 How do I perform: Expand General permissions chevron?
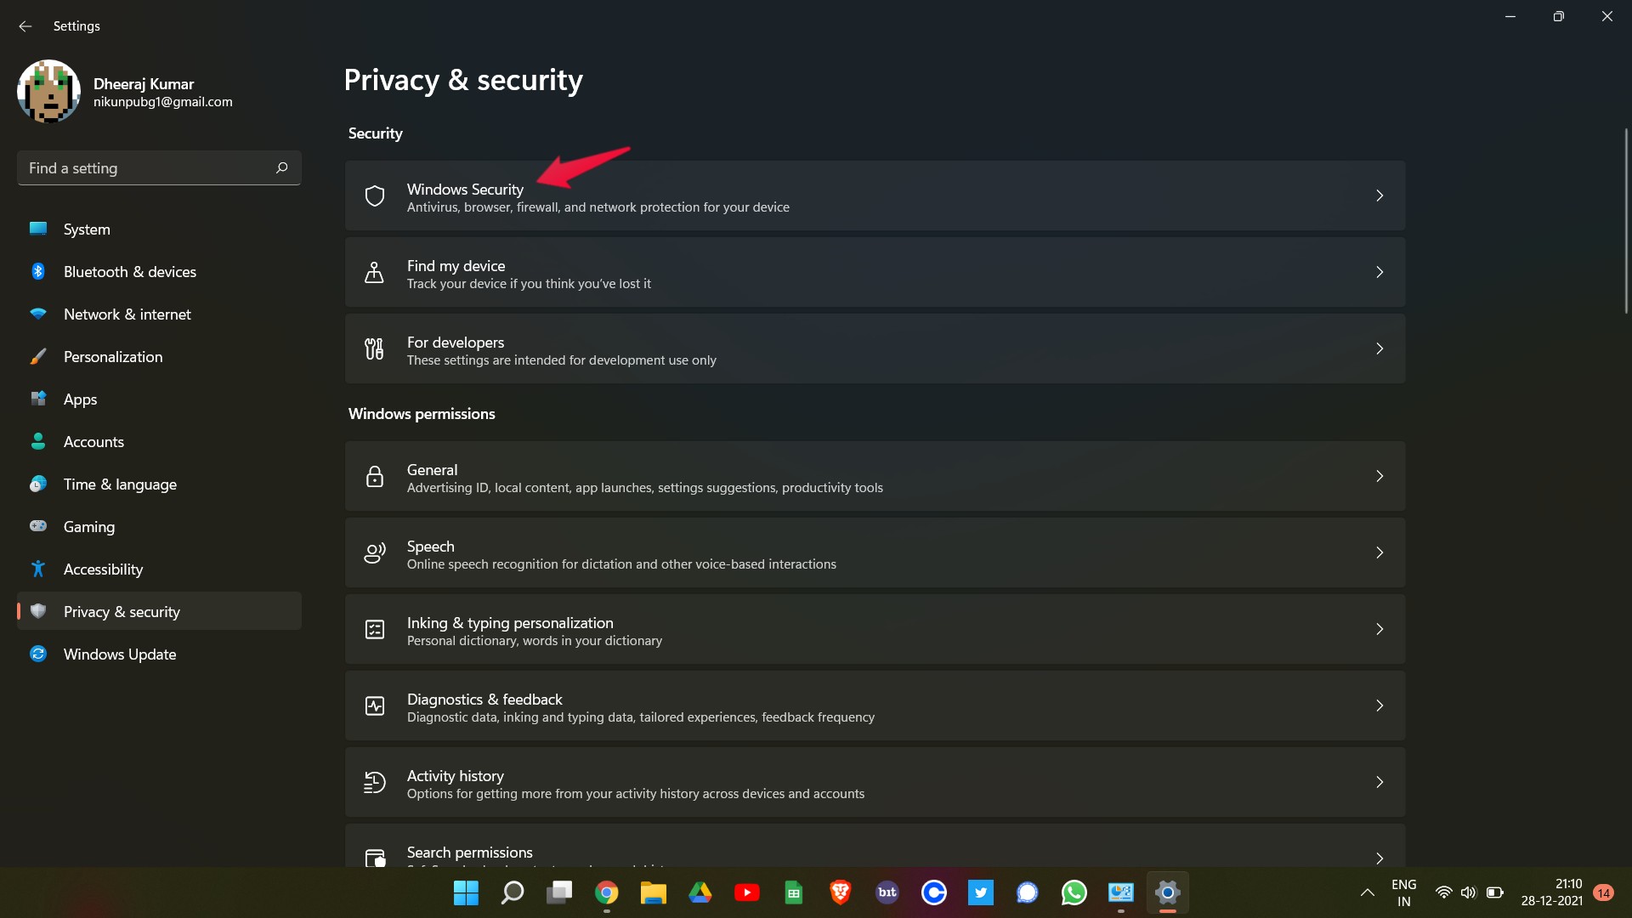tap(1380, 476)
